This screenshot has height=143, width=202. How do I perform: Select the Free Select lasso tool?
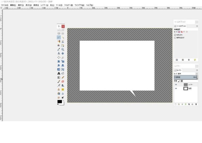59,37
